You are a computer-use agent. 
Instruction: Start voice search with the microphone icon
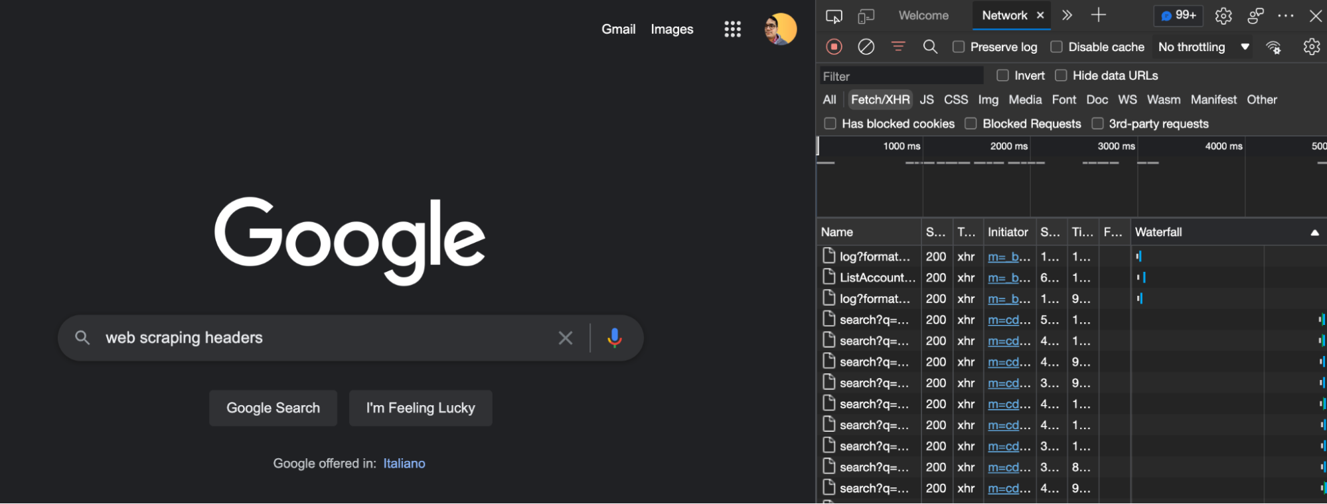click(615, 338)
